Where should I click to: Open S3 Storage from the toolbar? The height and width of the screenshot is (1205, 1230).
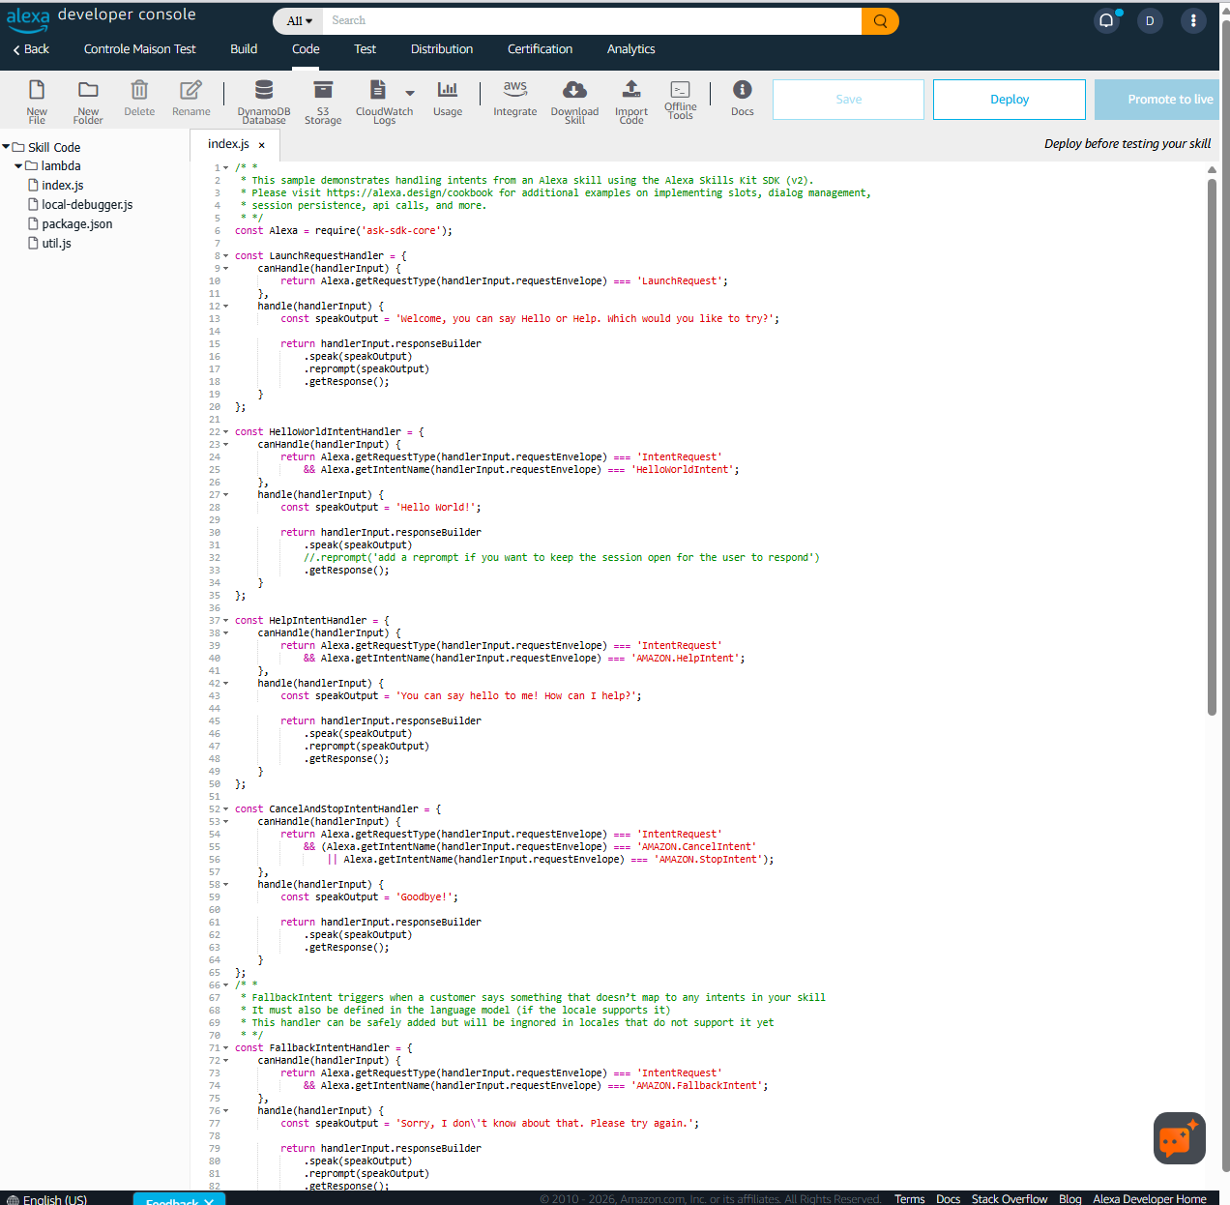click(x=323, y=91)
